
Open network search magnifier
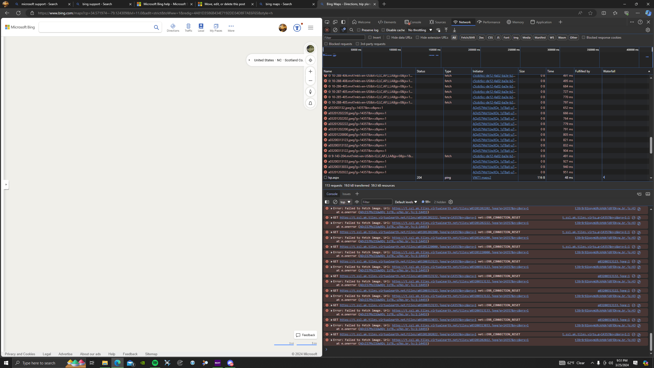point(352,30)
